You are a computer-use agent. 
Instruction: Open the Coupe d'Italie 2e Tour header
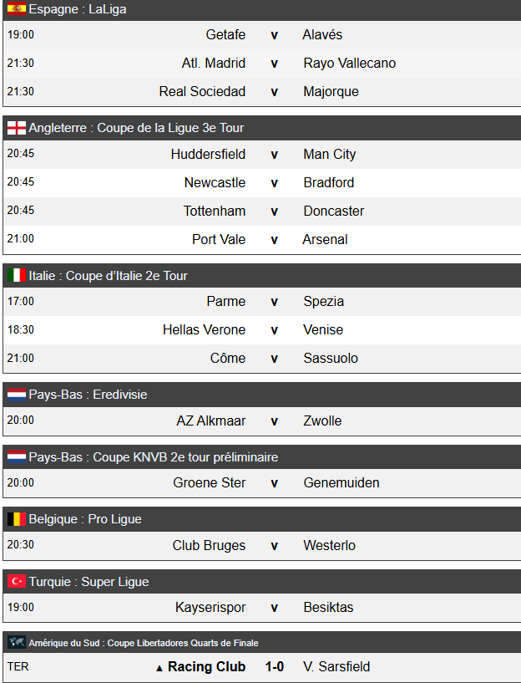coord(109,276)
